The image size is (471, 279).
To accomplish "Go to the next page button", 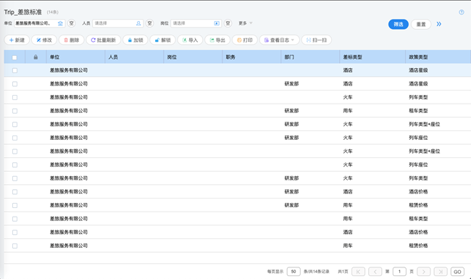I will point(424,272).
